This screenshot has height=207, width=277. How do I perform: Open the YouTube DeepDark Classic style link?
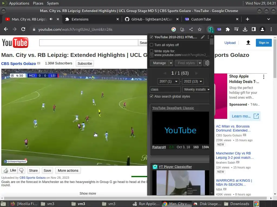tap(173, 108)
